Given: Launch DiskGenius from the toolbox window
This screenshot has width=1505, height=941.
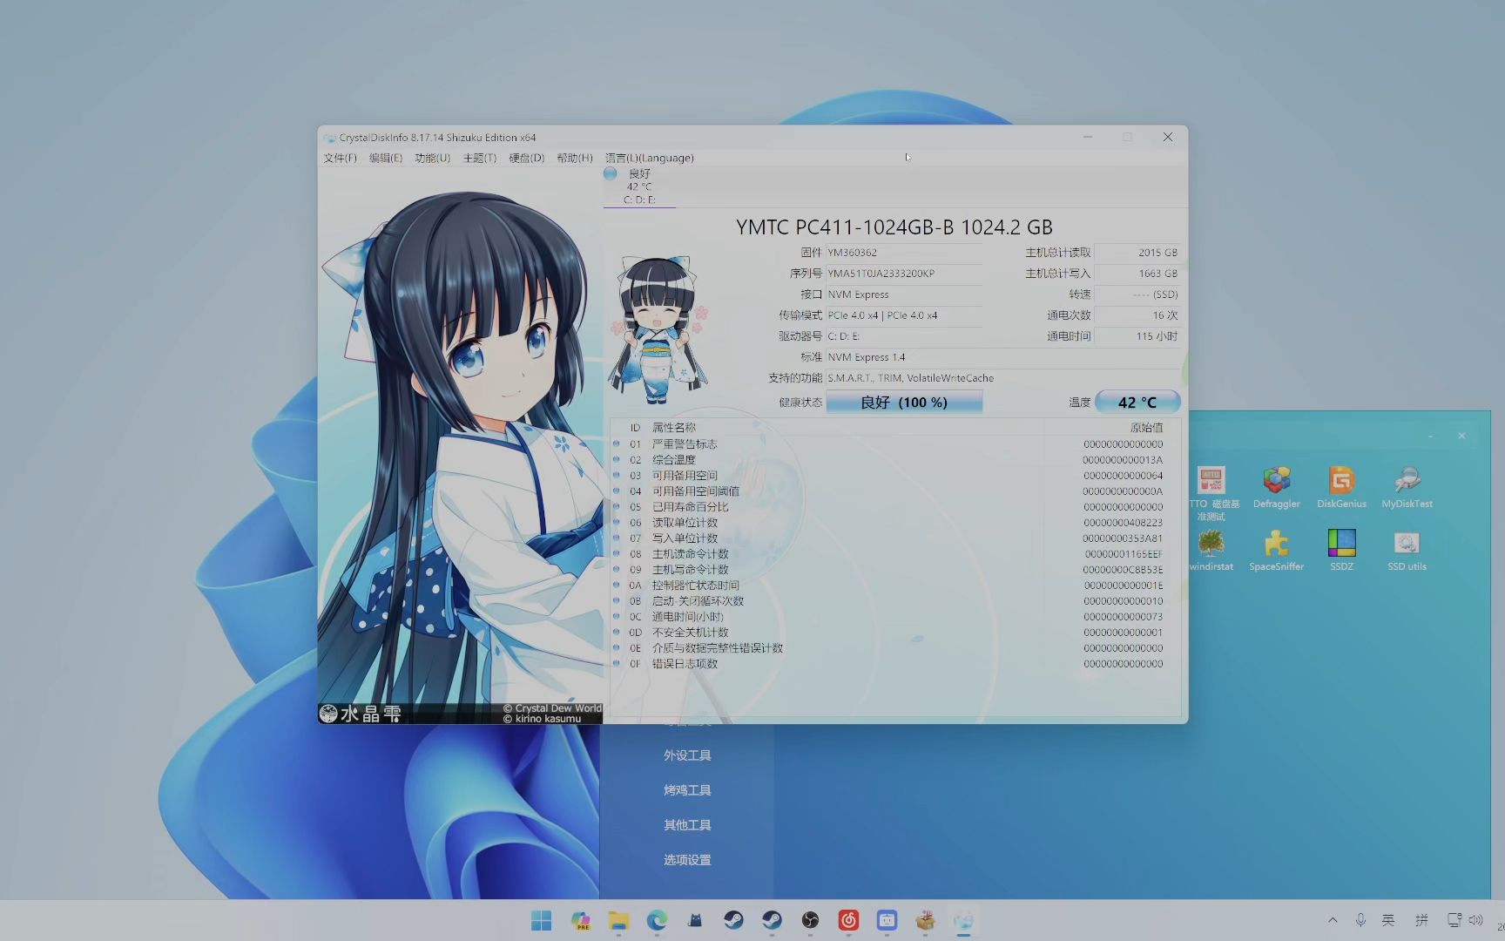Looking at the screenshot, I should tap(1341, 487).
